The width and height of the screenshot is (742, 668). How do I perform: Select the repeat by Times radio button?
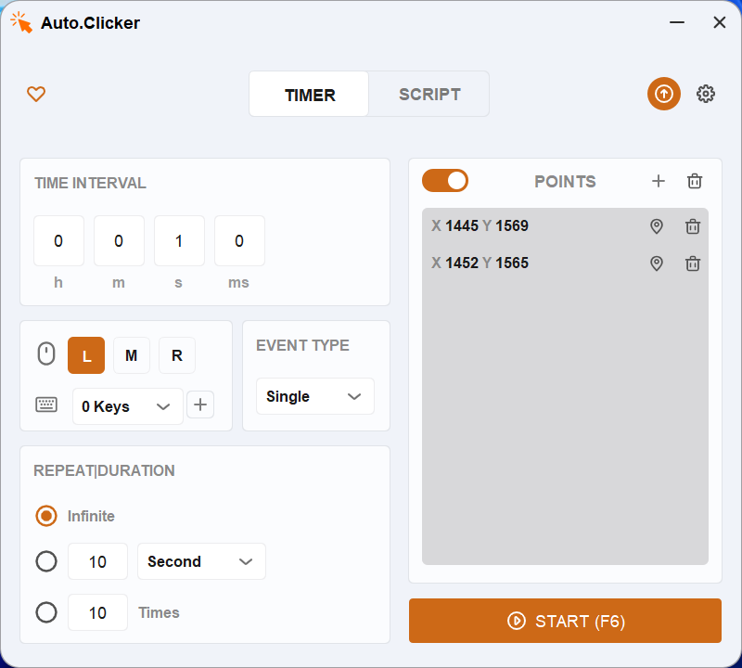tap(46, 612)
